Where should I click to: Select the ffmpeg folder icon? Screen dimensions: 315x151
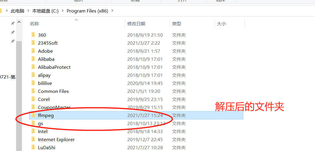coord(33,115)
